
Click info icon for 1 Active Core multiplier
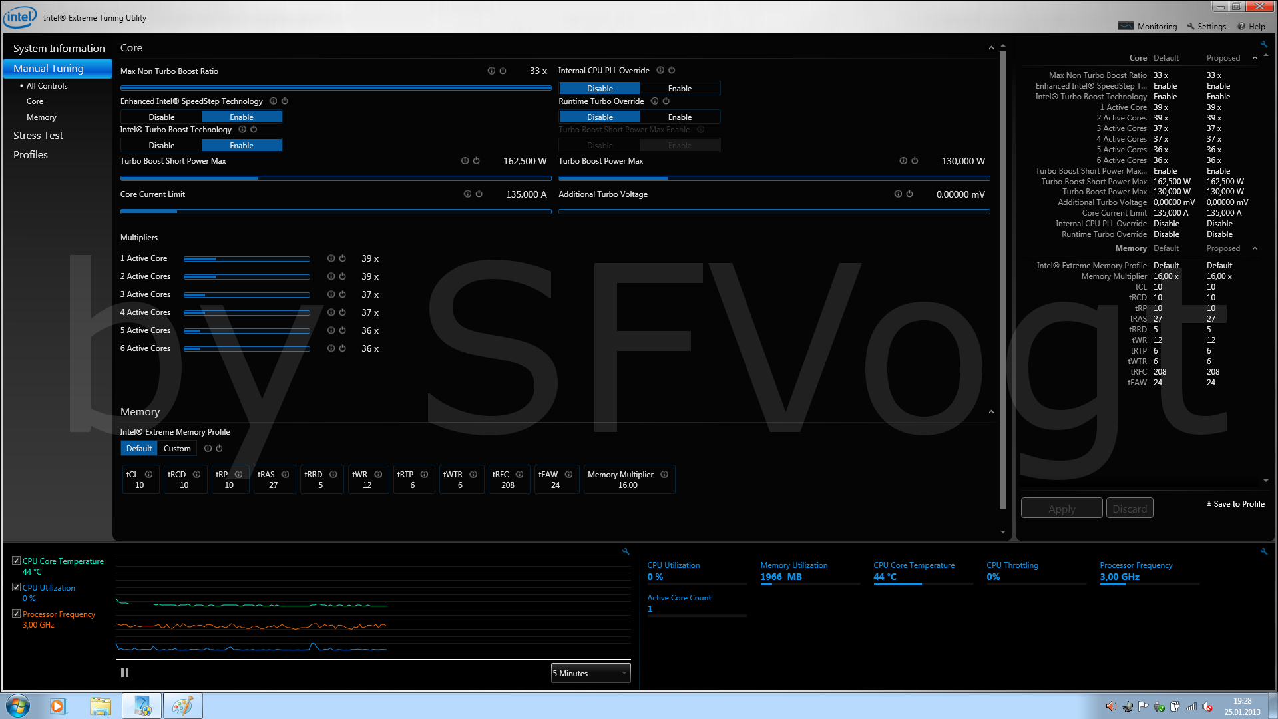point(331,258)
